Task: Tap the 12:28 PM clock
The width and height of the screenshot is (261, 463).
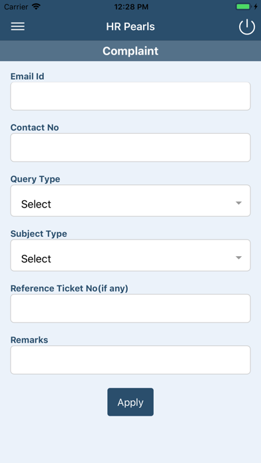Action: coord(131,7)
